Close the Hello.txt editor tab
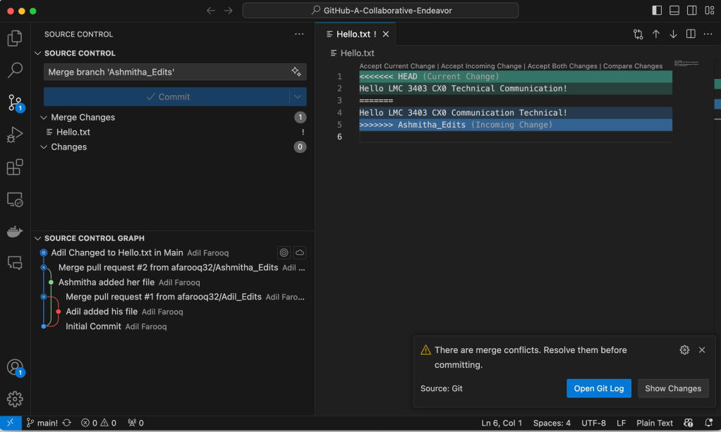Viewport: 721px width, 432px height. coord(386,34)
